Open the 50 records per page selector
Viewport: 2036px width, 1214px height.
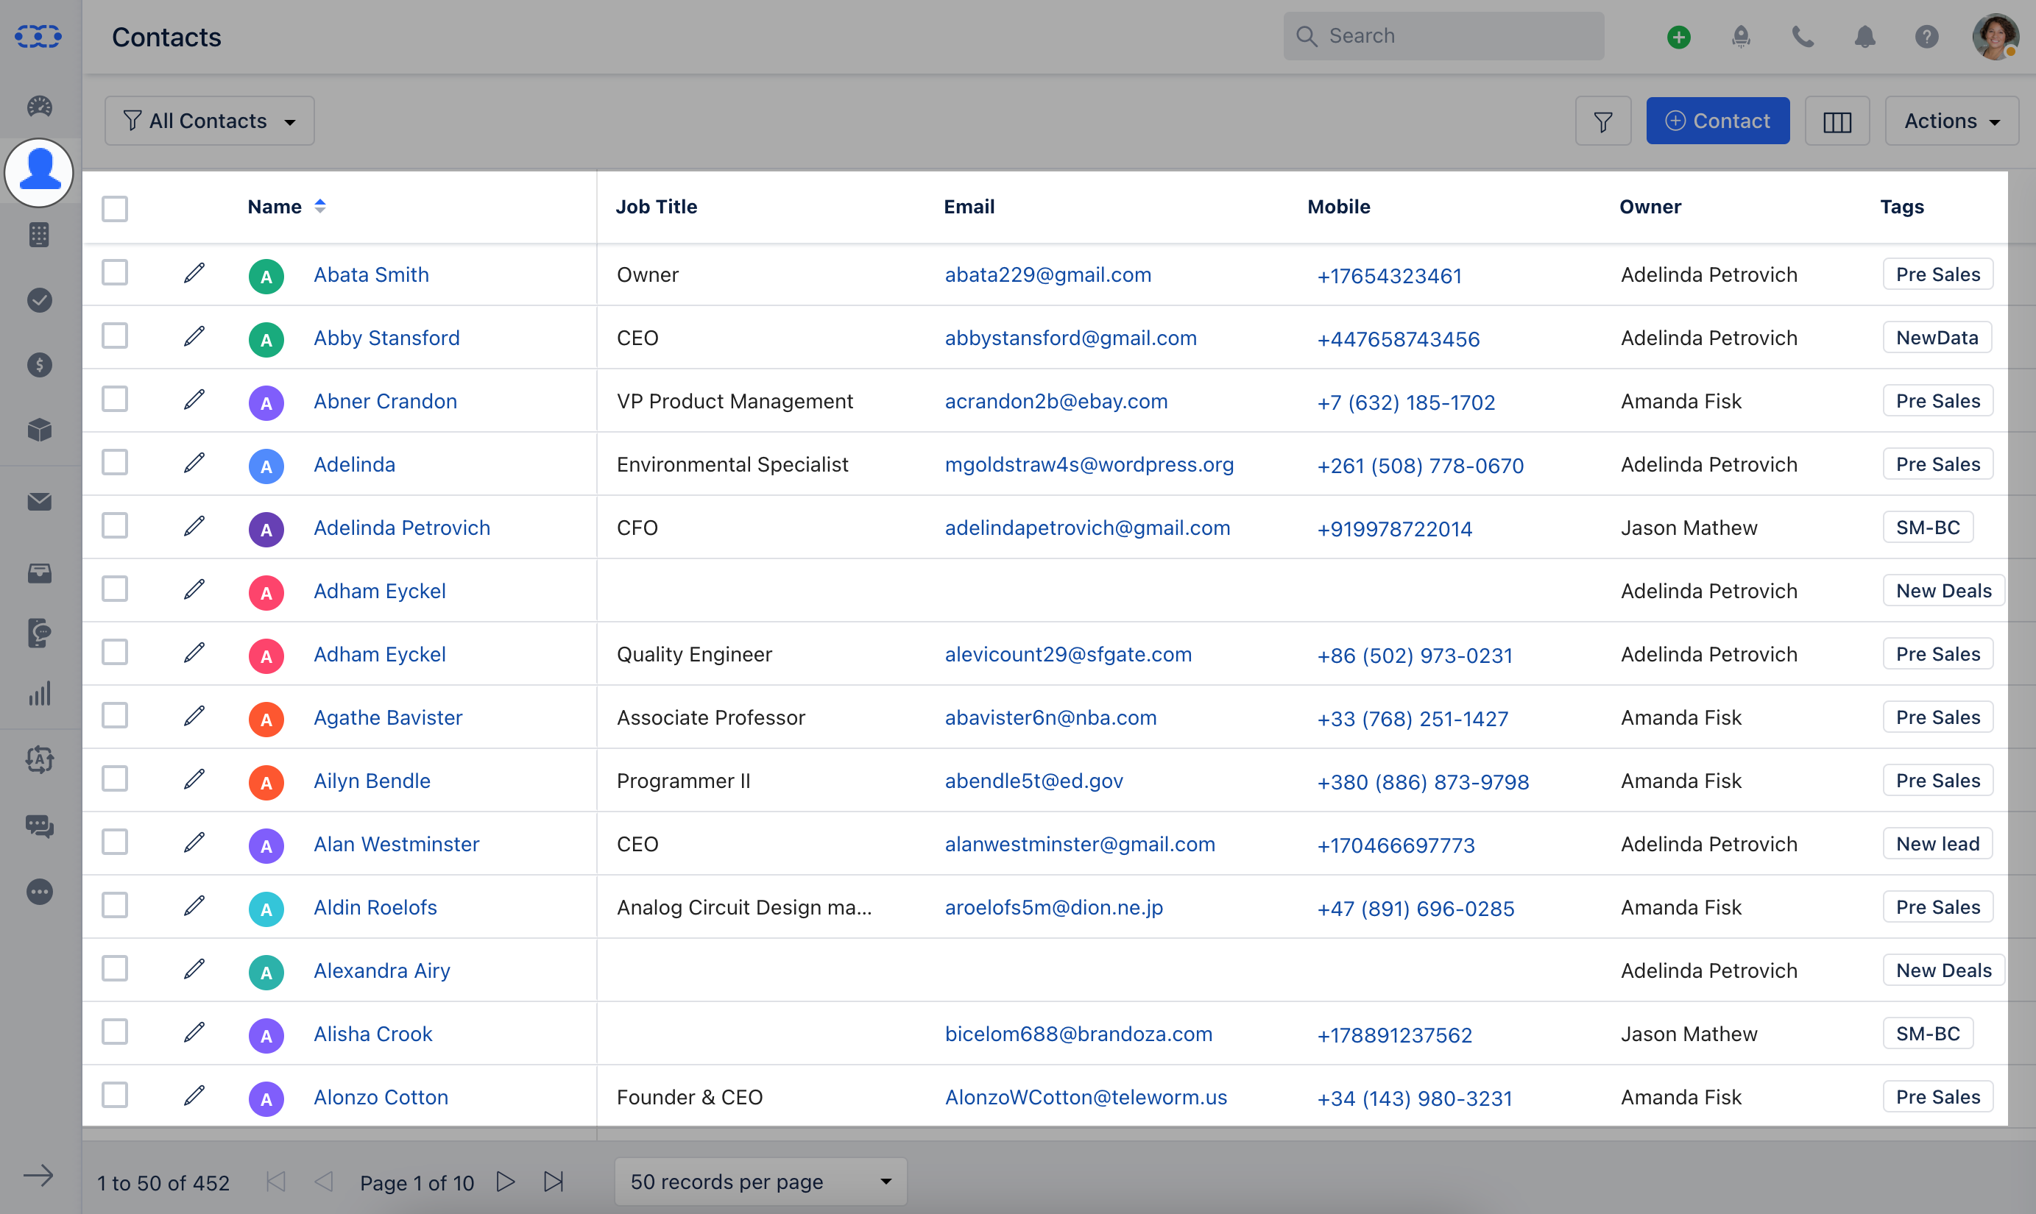(x=760, y=1182)
